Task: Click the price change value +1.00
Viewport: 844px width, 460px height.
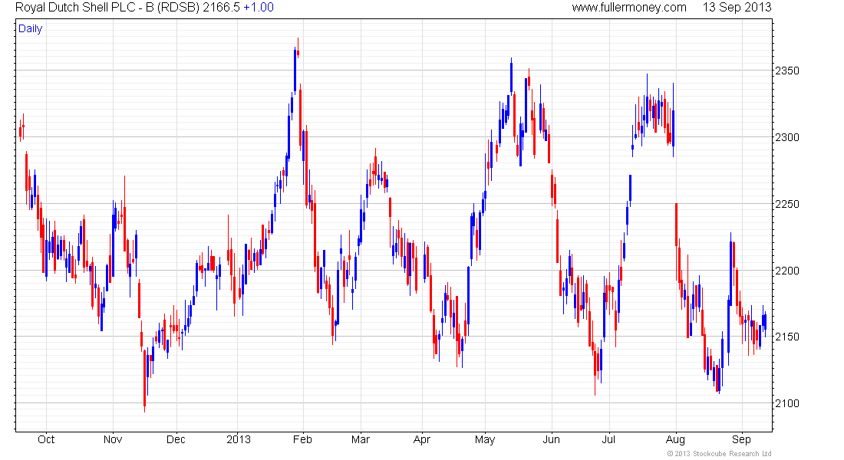Action: [259, 8]
